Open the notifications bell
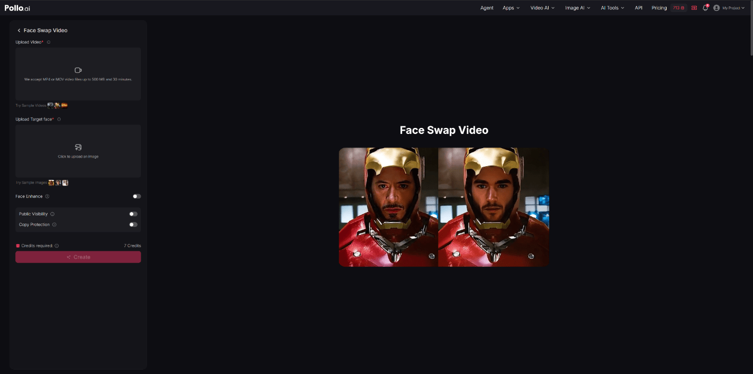The width and height of the screenshot is (753, 374). (705, 8)
